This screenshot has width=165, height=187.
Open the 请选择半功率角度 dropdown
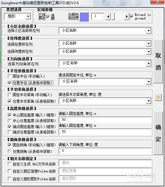pos(149,101)
